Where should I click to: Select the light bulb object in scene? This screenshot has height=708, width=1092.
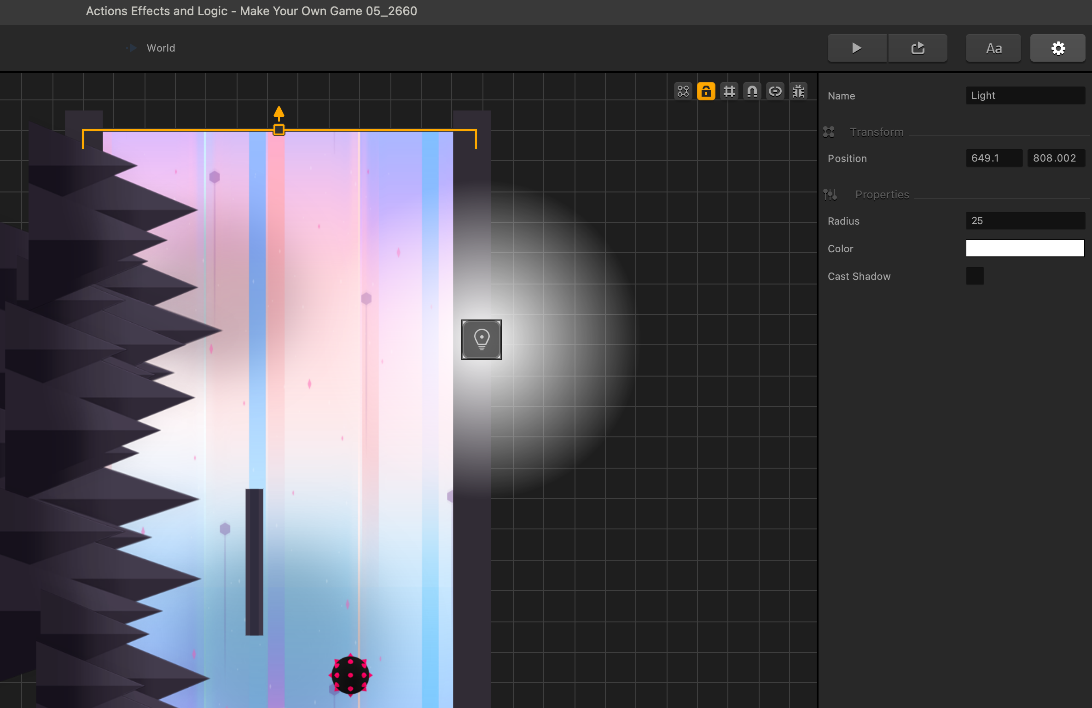click(482, 340)
